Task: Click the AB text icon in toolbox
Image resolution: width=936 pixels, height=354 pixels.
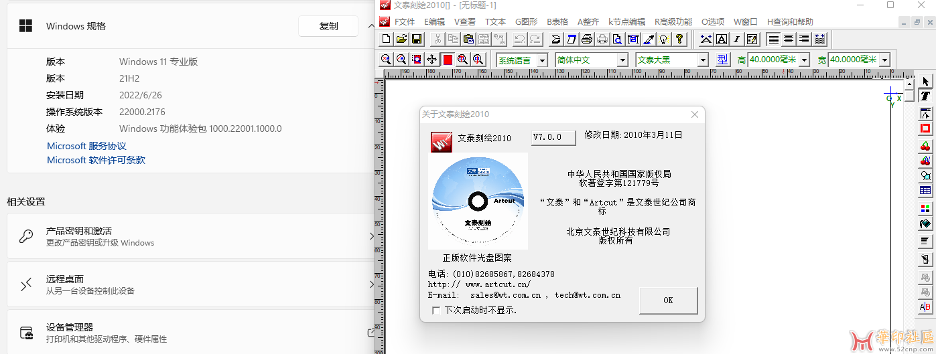Action: [925, 307]
